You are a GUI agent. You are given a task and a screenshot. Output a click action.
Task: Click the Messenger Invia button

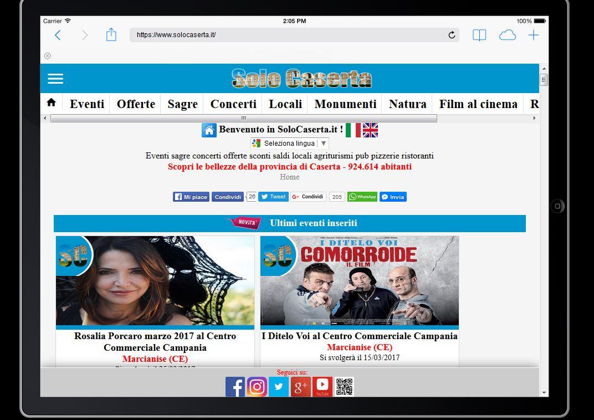tap(393, 197)
